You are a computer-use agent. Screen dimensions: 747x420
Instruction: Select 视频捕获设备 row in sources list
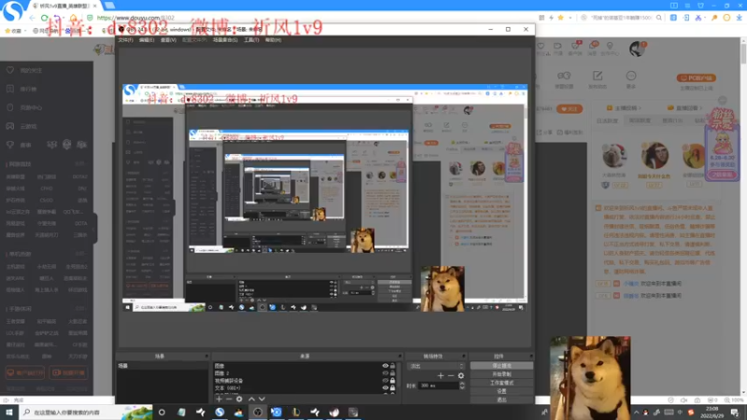(x=298, y=381)
